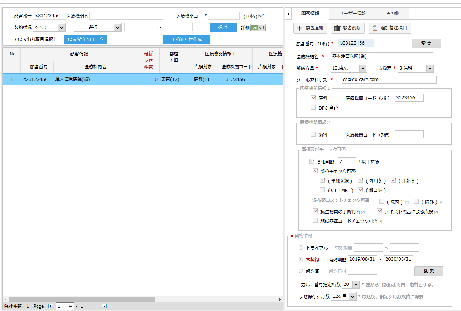Click the plus icon on 顧客追加
The height and width of the screenshot is (311, 461).
[x=300, y=28]
